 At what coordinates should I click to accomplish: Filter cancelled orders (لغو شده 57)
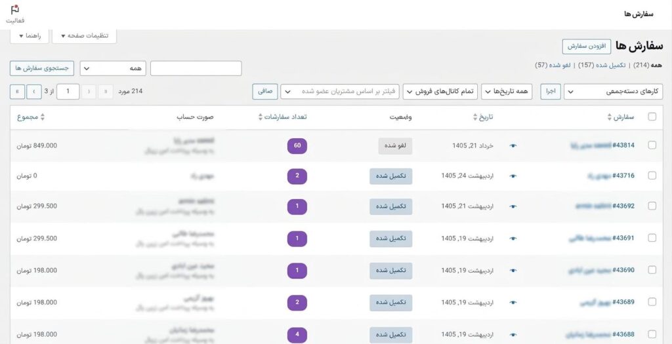point(553,65)
